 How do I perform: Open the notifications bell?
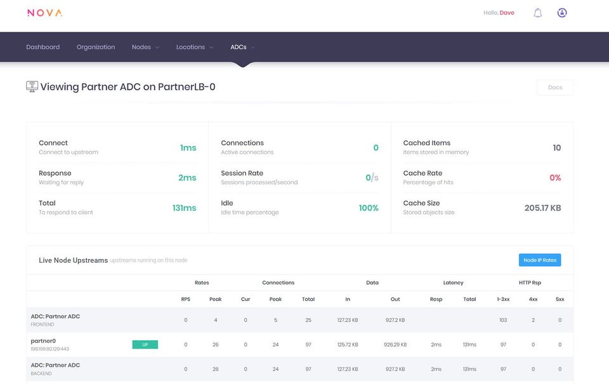[537, 13]
